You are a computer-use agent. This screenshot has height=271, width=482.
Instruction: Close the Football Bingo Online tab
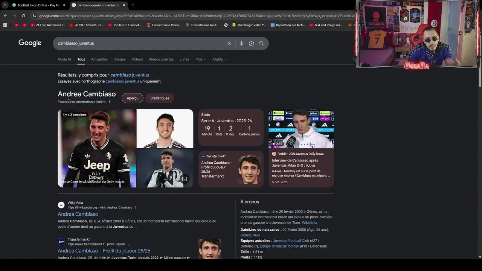[64, 5]
